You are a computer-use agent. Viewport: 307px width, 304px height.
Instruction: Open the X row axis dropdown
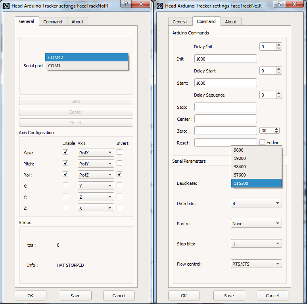[x=96, y=186]
